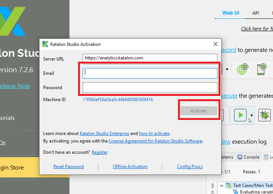This screenshot has width=273, height=194.
Task: Click the Execute link in the quick guide
Action: [x=229, y=96]
